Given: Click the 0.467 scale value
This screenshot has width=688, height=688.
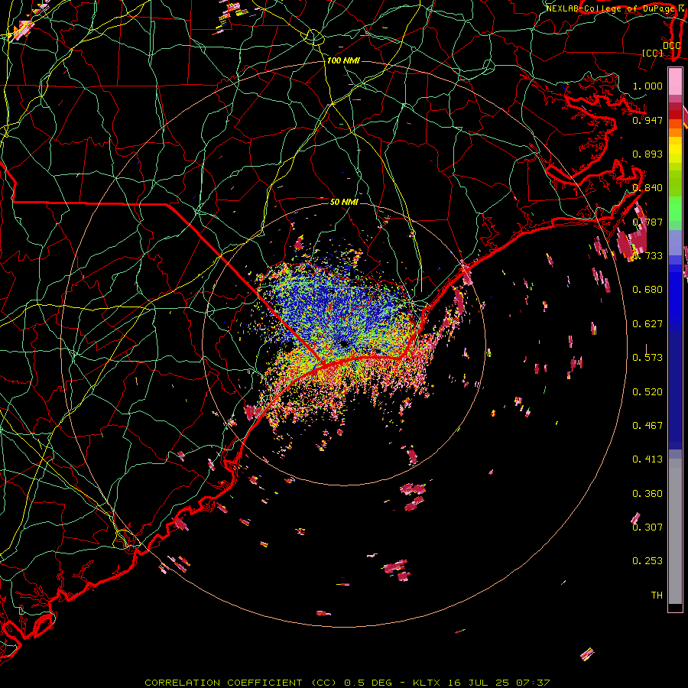Looking at the screenshot, I should (647, 426).
